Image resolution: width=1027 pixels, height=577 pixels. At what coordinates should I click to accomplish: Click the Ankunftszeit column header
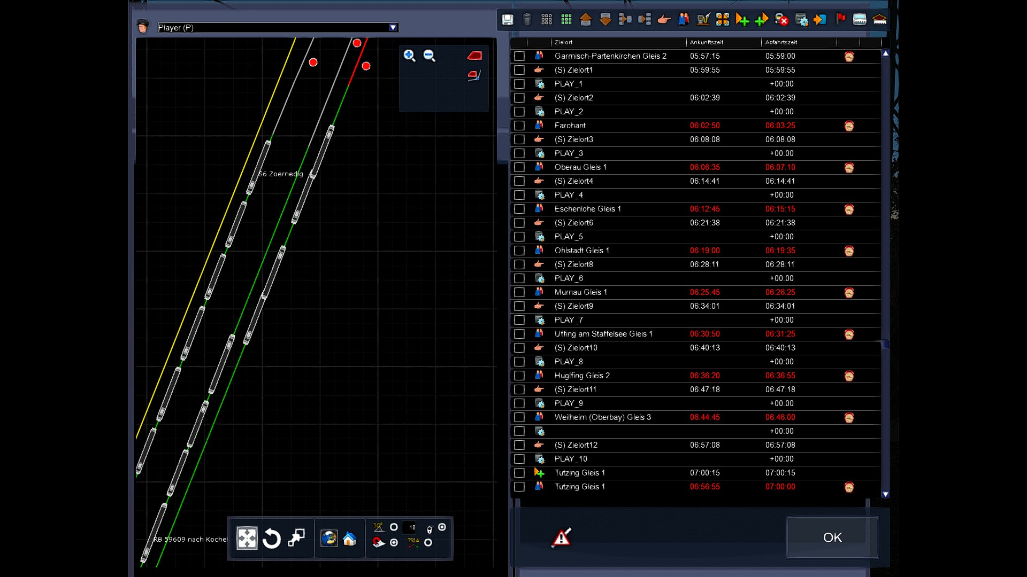[x=706, y=42]
